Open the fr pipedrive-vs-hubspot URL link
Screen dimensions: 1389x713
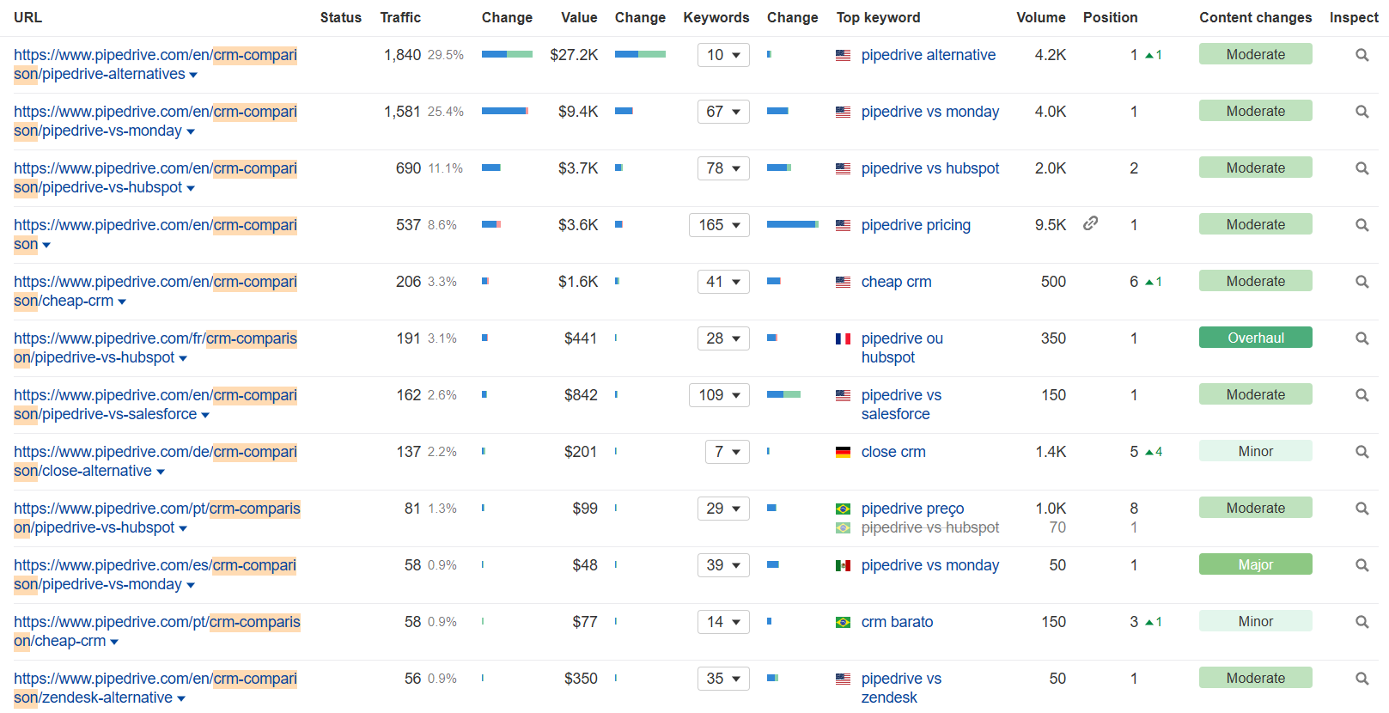[x=155, y=348]
